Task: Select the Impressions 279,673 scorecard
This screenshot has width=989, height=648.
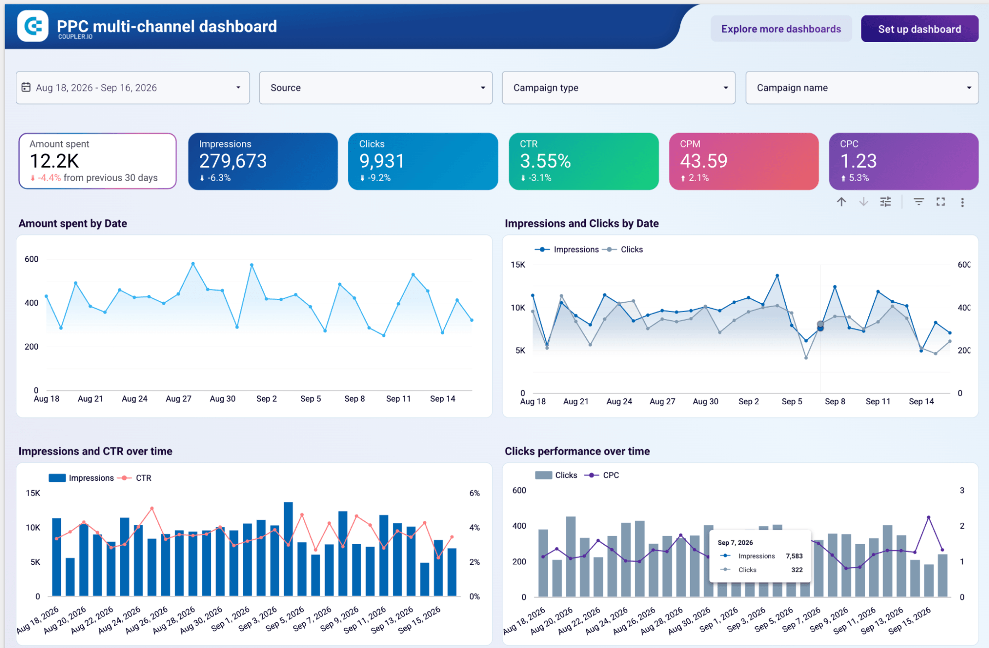Action: click(x=263, y=161)
